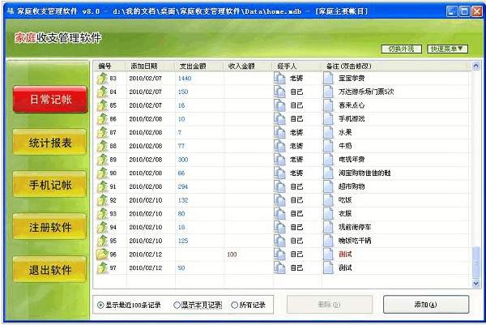The width and height of the screenshot is (486, 325).
Task: Click the note page icon beside 吃饭
Action: coord(328,200)
